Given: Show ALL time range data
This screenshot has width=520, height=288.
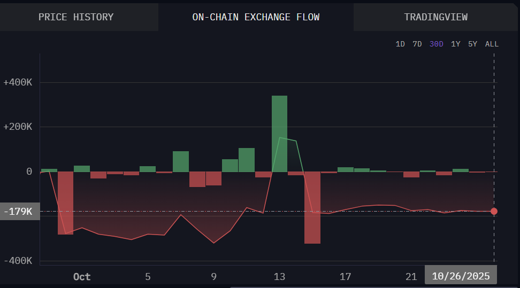Looking at the screenshot, I should [x=492, y=44].
